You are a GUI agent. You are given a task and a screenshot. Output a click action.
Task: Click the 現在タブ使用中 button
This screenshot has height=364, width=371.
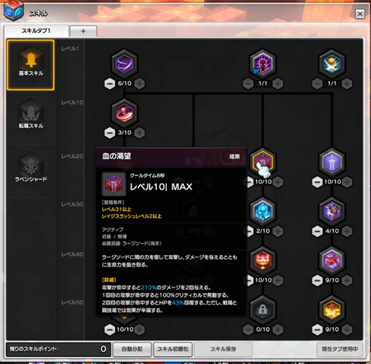tap(340, 349)
